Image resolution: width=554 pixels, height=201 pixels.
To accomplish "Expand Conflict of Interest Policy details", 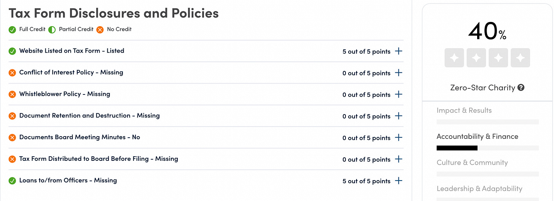I will point(398,73).
